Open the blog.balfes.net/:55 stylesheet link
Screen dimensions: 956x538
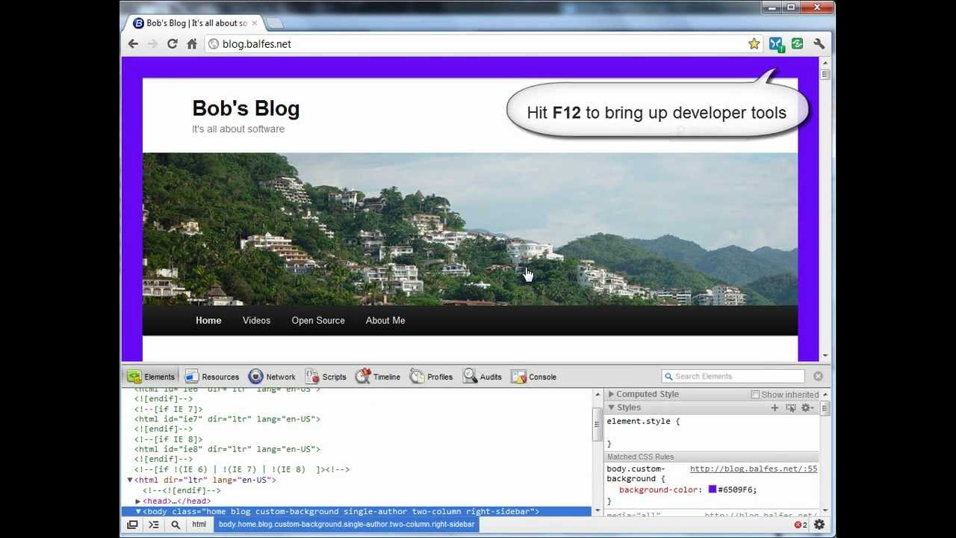tap(754, 469)
